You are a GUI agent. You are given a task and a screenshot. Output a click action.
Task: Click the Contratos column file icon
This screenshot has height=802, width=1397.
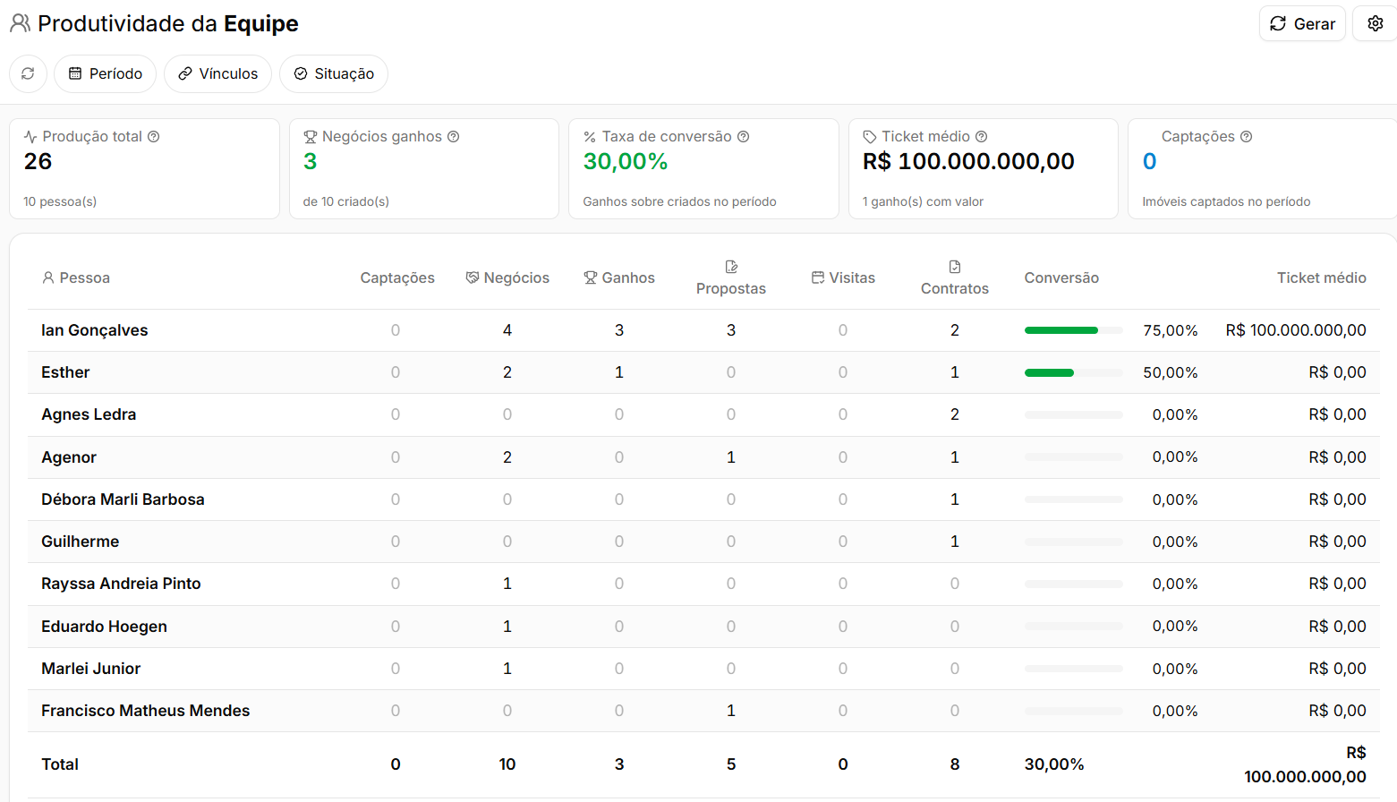[x=955, y=267]
